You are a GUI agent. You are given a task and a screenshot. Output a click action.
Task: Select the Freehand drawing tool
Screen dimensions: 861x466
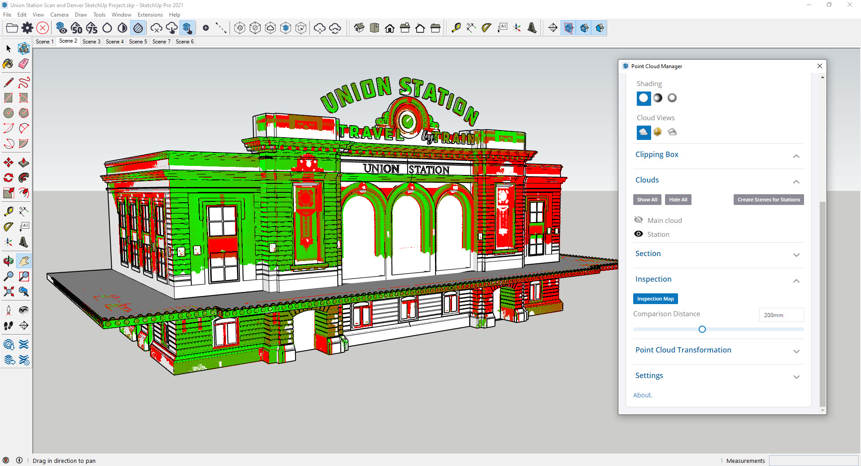point(24,83)
